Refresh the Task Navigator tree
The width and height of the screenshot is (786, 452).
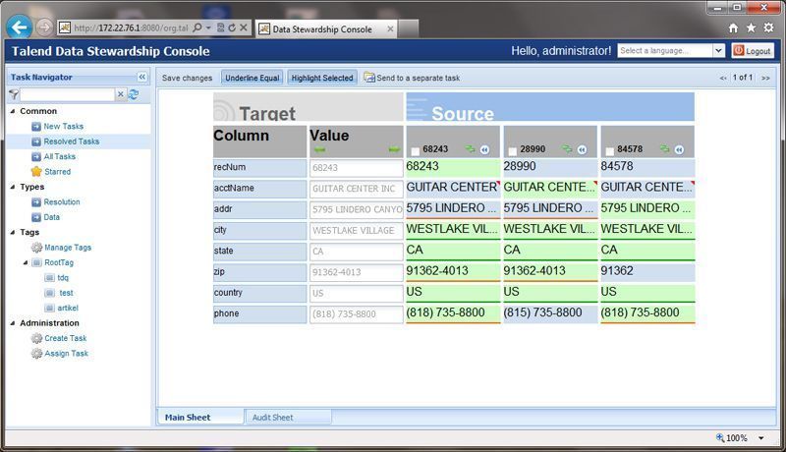134,94
